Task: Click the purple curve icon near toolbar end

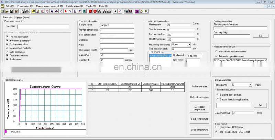Action: [136, 11]
